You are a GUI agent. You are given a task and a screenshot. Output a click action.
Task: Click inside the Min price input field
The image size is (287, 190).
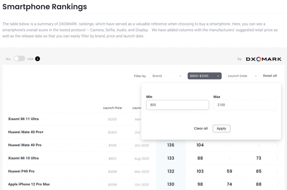point(177,105)
